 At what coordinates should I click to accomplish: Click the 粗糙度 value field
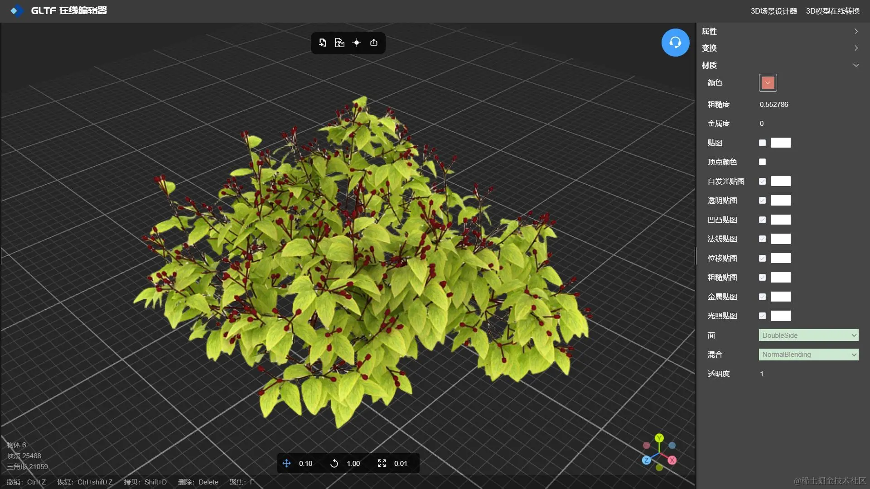pos(774,105)
